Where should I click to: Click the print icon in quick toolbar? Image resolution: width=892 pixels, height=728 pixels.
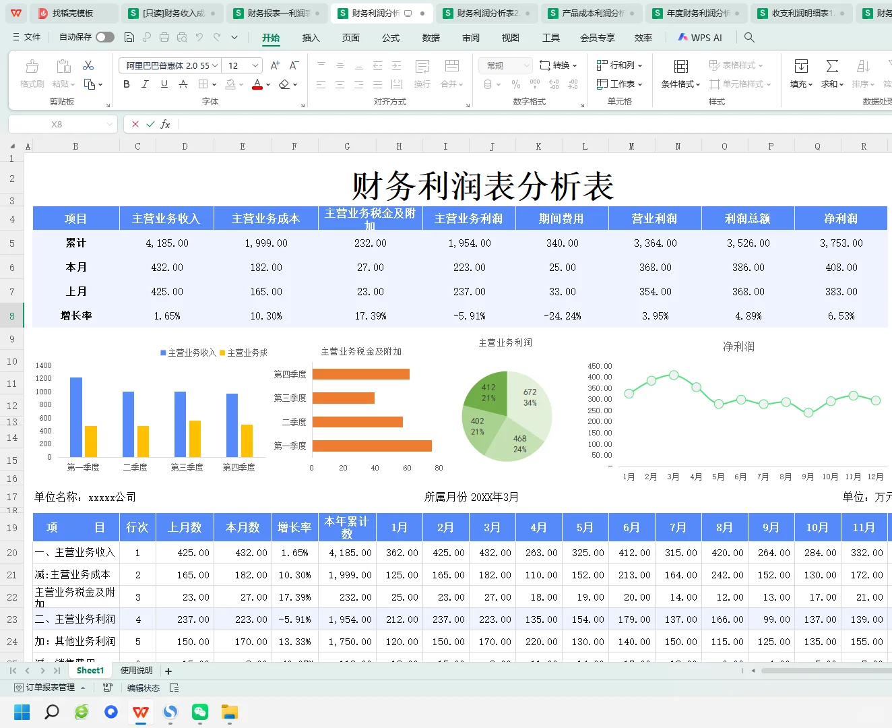[x=164, y=37]
